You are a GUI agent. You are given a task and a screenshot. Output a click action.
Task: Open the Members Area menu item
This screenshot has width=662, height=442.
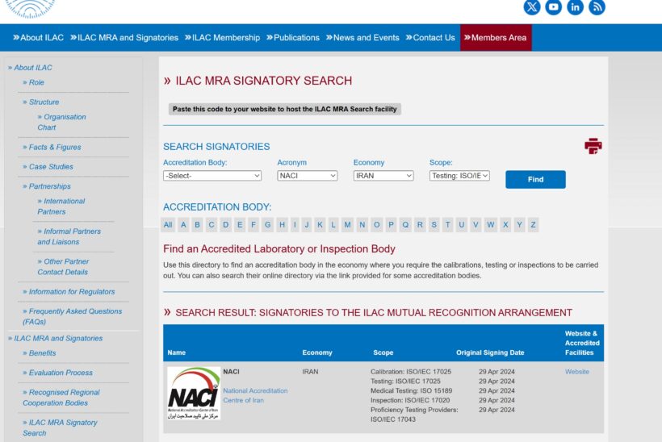click(496, 38)
